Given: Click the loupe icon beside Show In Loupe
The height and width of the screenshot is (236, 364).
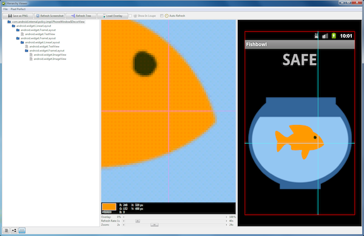Looking at the screenshot, I should click(135, 16).
